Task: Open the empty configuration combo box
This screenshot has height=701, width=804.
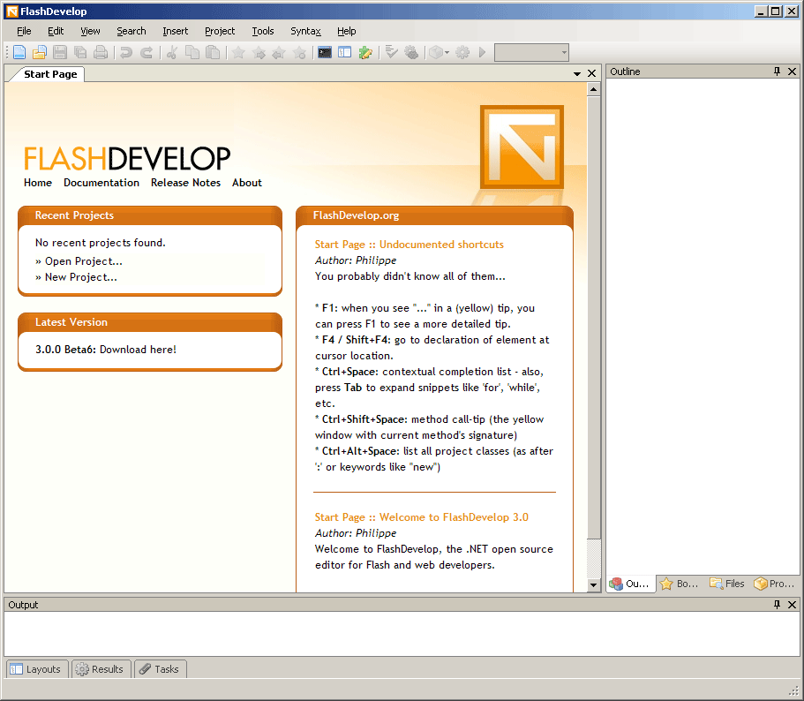Action: pos(531,52)
